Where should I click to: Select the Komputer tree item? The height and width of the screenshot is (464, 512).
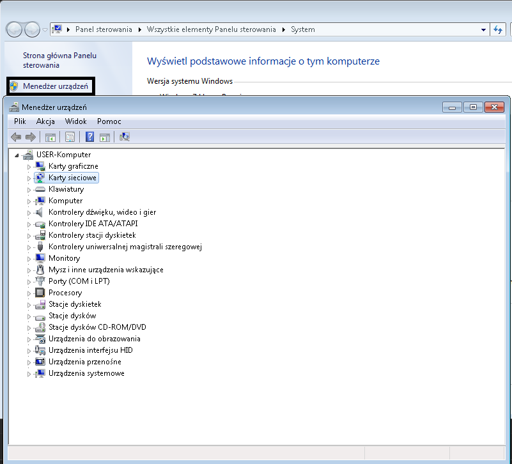pos(65,201)
